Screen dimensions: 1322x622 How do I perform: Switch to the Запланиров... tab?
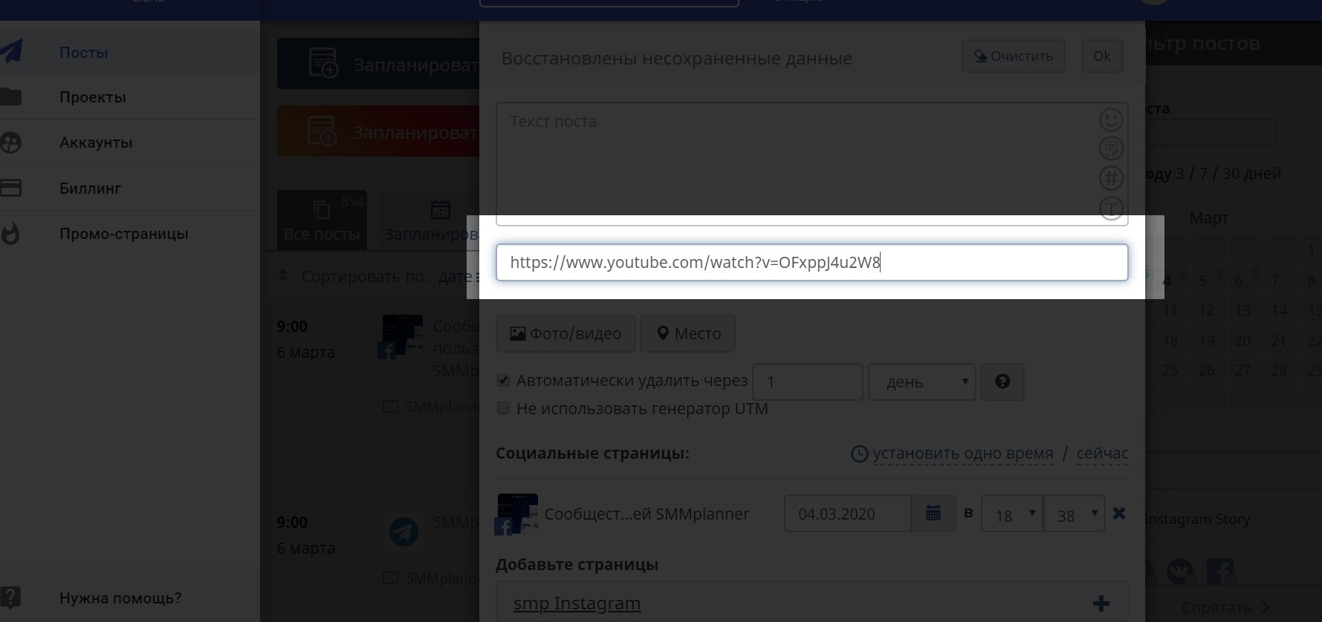tap(431, 220)
